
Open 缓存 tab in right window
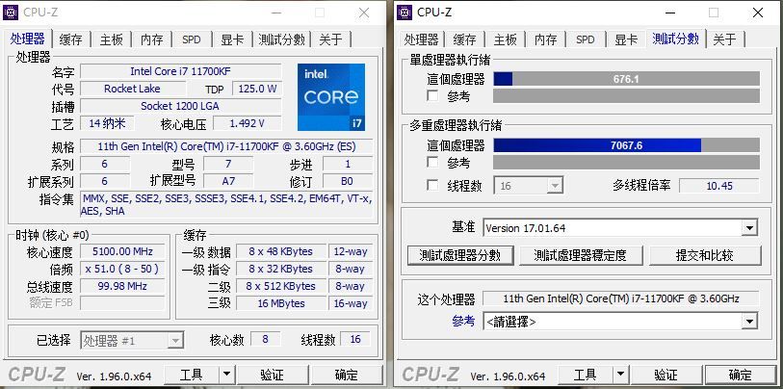(464, 39)
